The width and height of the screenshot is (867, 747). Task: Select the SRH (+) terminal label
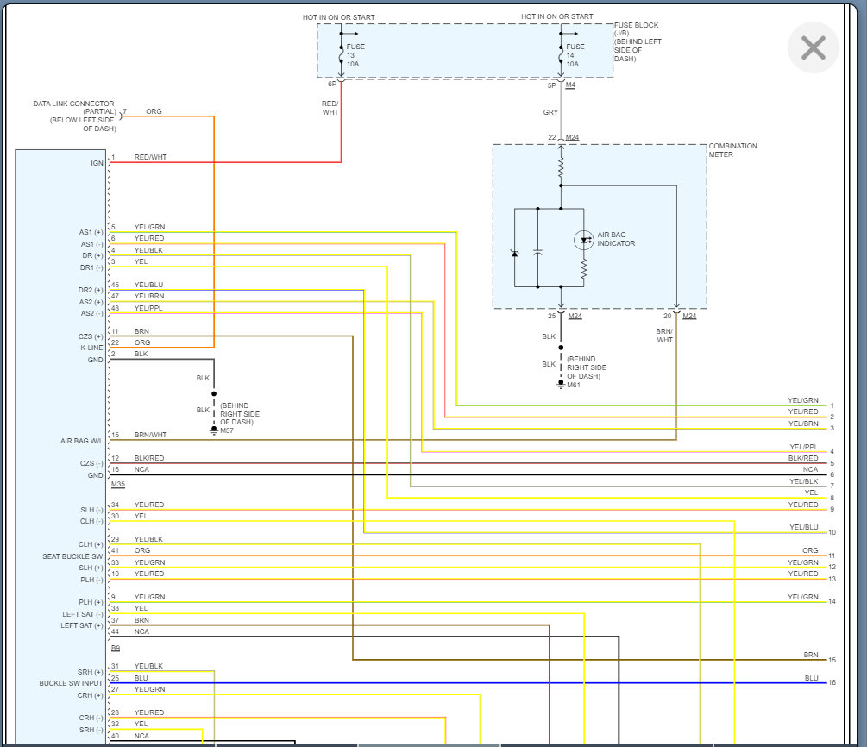[90, 672]
